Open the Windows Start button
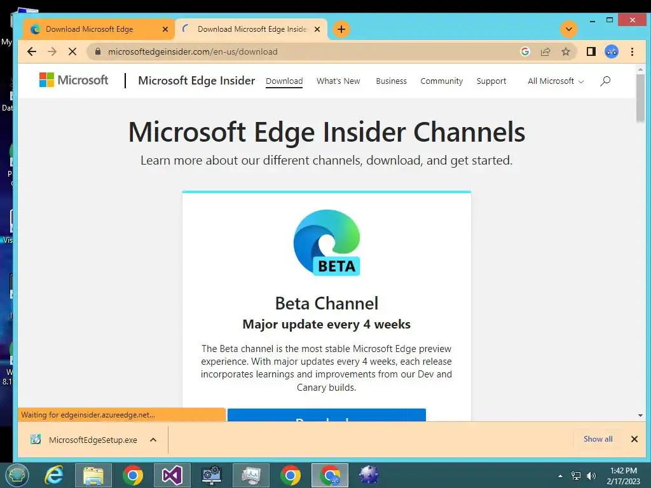Image resolution: width=651 pixels, height=488 pixels. pos(17,475)
